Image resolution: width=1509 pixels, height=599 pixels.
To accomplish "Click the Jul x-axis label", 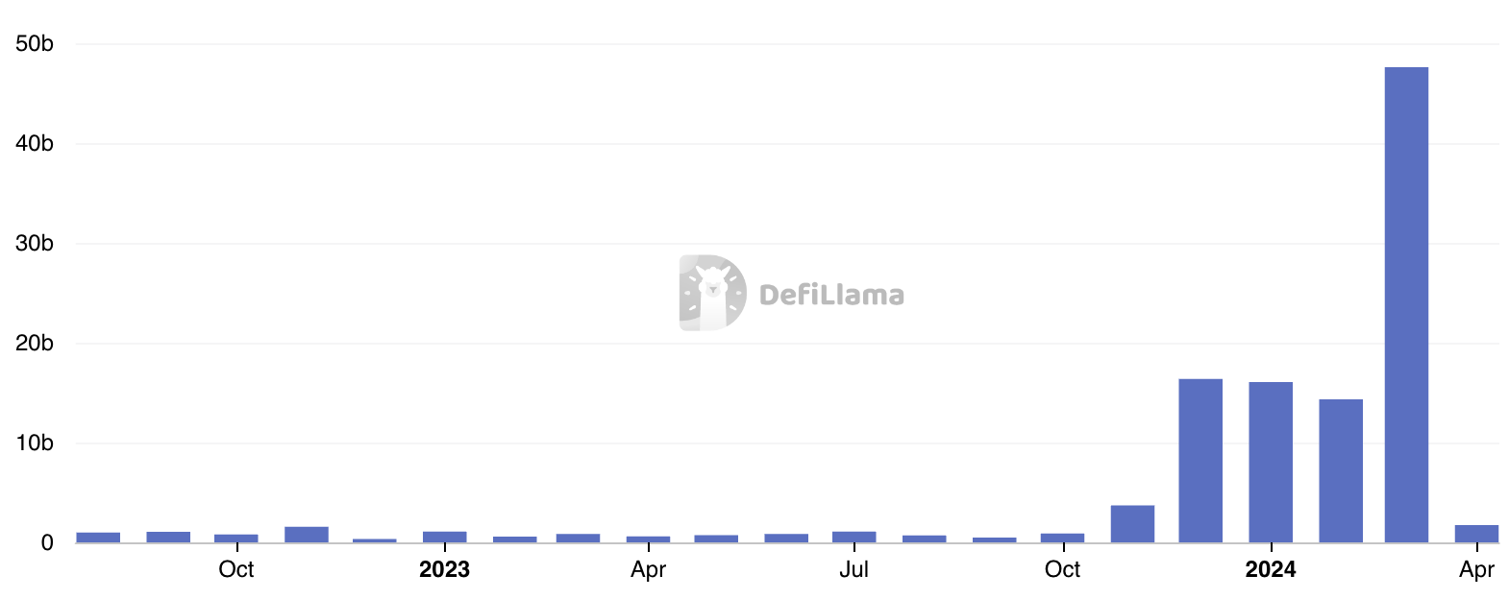I will 853,569.
